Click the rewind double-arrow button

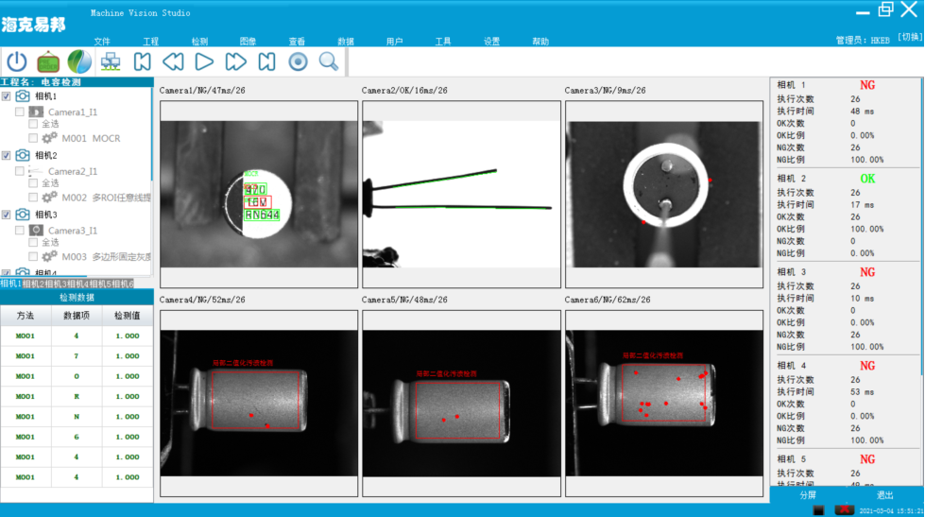pyautogui.click(x=173, y=62)
